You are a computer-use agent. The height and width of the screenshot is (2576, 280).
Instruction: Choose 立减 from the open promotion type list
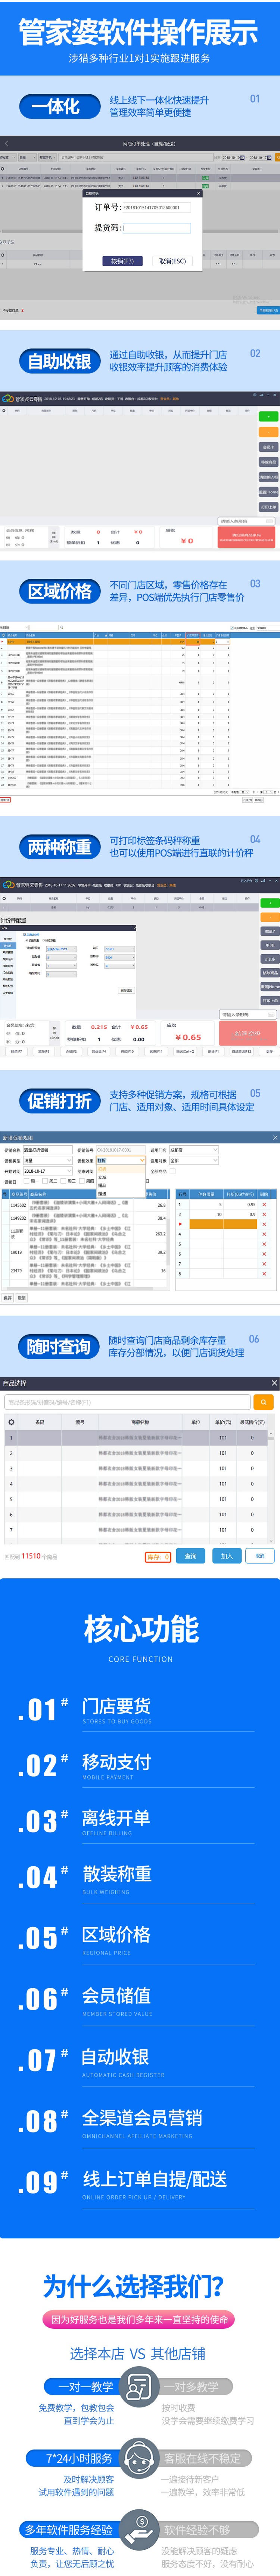click(x=102, y=1177)
